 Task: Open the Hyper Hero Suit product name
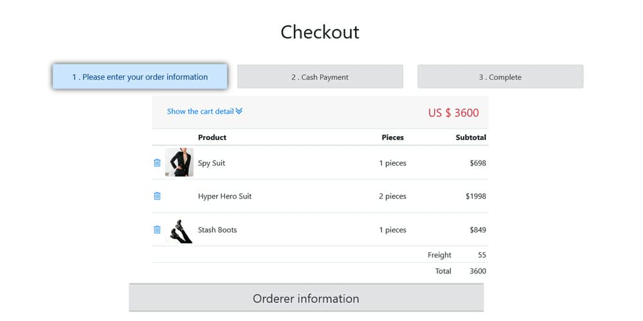point(224,196)
